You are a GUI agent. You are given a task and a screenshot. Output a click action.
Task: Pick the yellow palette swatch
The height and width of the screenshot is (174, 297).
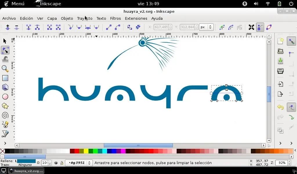point(86,151)
